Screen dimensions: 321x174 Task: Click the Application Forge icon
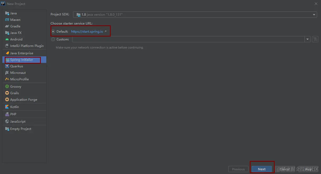click(x=7, y=99)
